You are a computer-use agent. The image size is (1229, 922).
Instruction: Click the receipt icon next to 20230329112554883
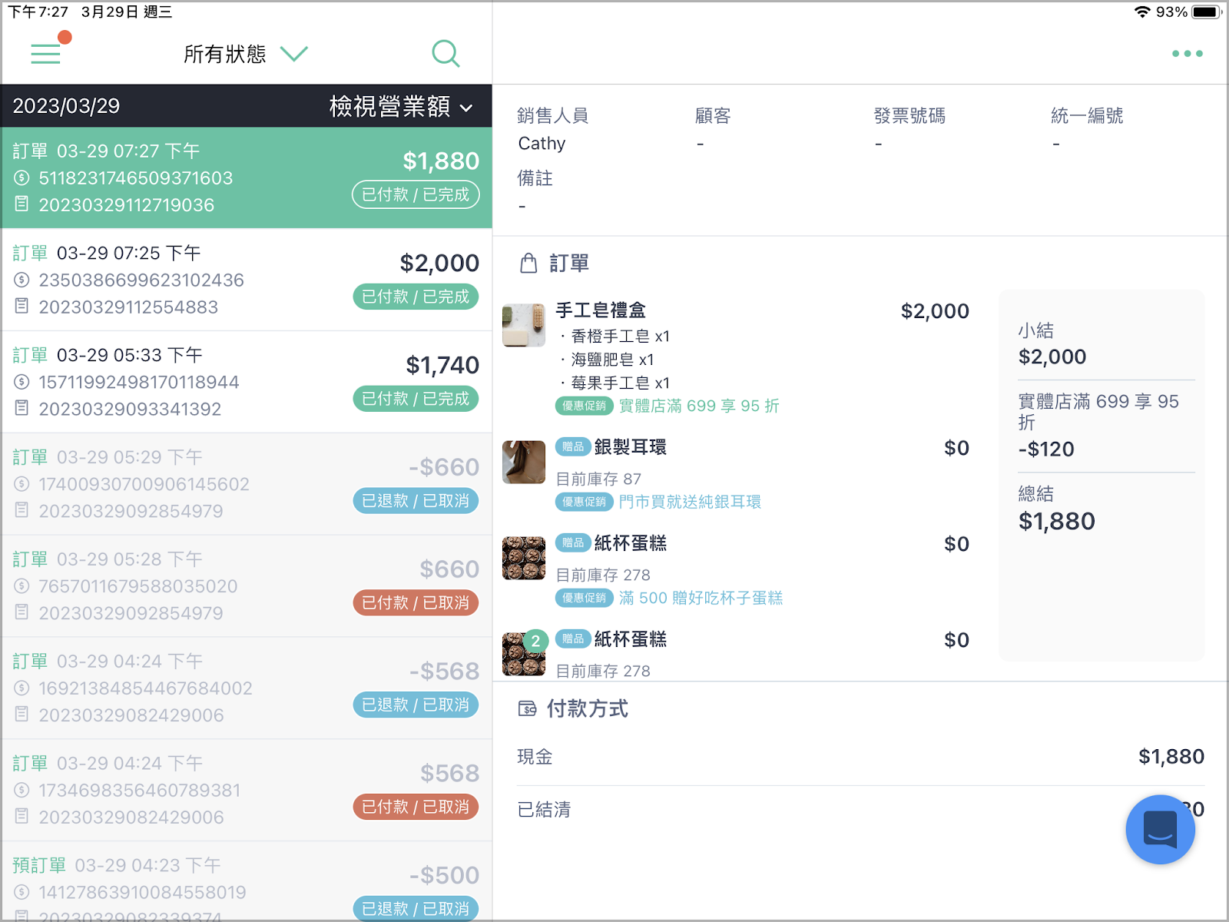(x=22, y=306)
